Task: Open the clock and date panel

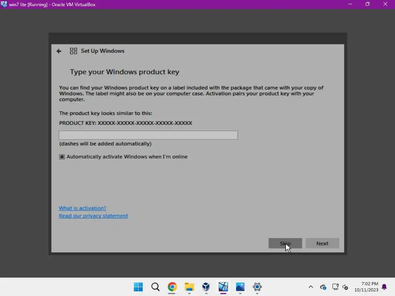Action: 366,287
